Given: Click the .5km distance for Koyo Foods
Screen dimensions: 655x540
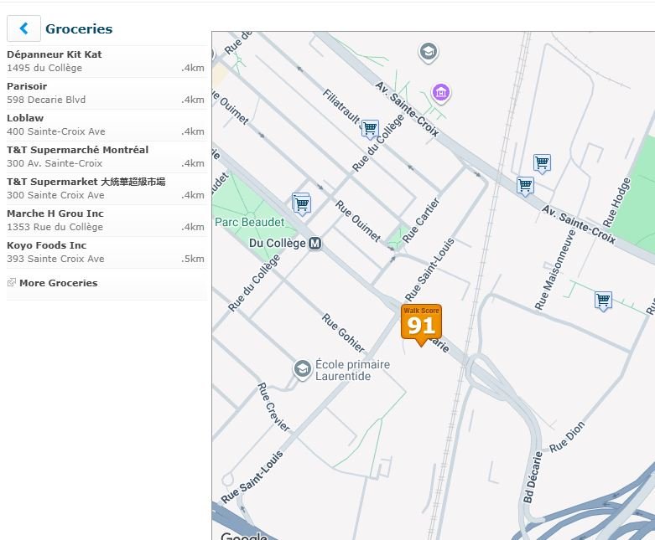Looking at the screenshot, I should 193,259.
